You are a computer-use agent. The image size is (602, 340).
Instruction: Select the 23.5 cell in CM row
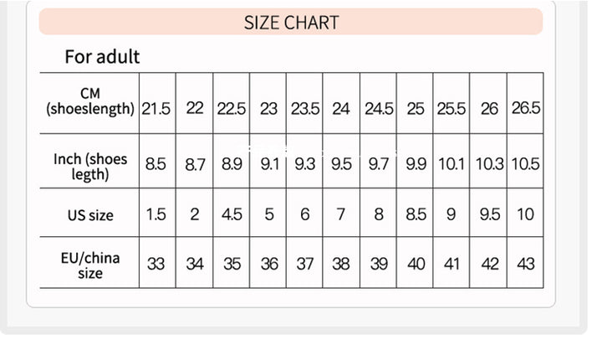(x=304, y=108)
